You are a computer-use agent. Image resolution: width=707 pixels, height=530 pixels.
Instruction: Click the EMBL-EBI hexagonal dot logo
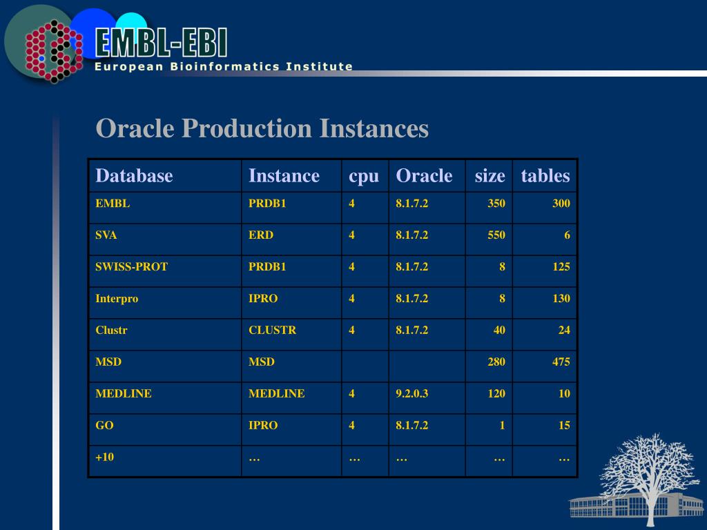(x=54, y=51)
